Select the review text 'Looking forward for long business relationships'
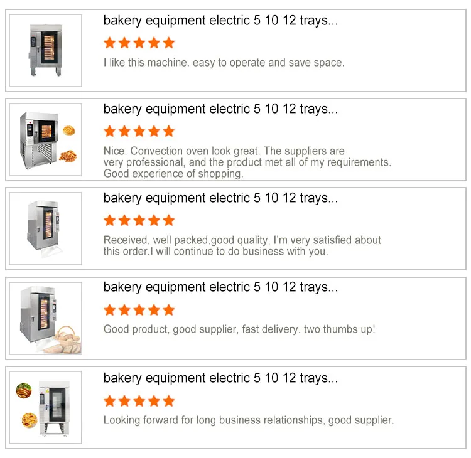 (249, 420)
